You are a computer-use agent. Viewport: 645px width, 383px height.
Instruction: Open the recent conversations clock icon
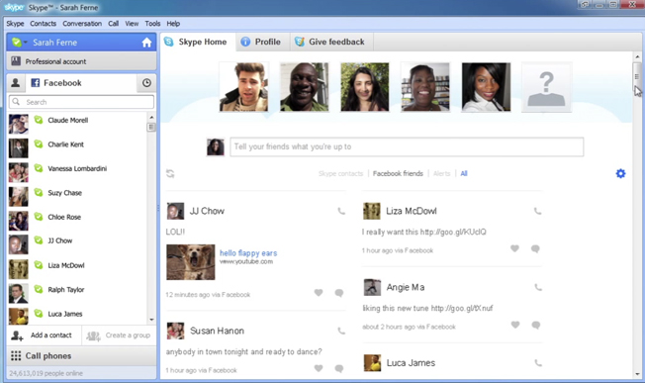pos(146,83)
